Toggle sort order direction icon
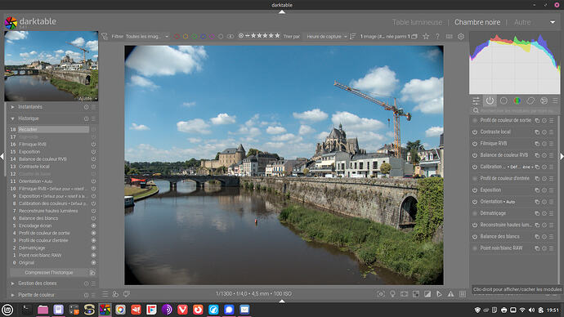The width and height of the screenshot is (564, 317). tap(353, 36)
